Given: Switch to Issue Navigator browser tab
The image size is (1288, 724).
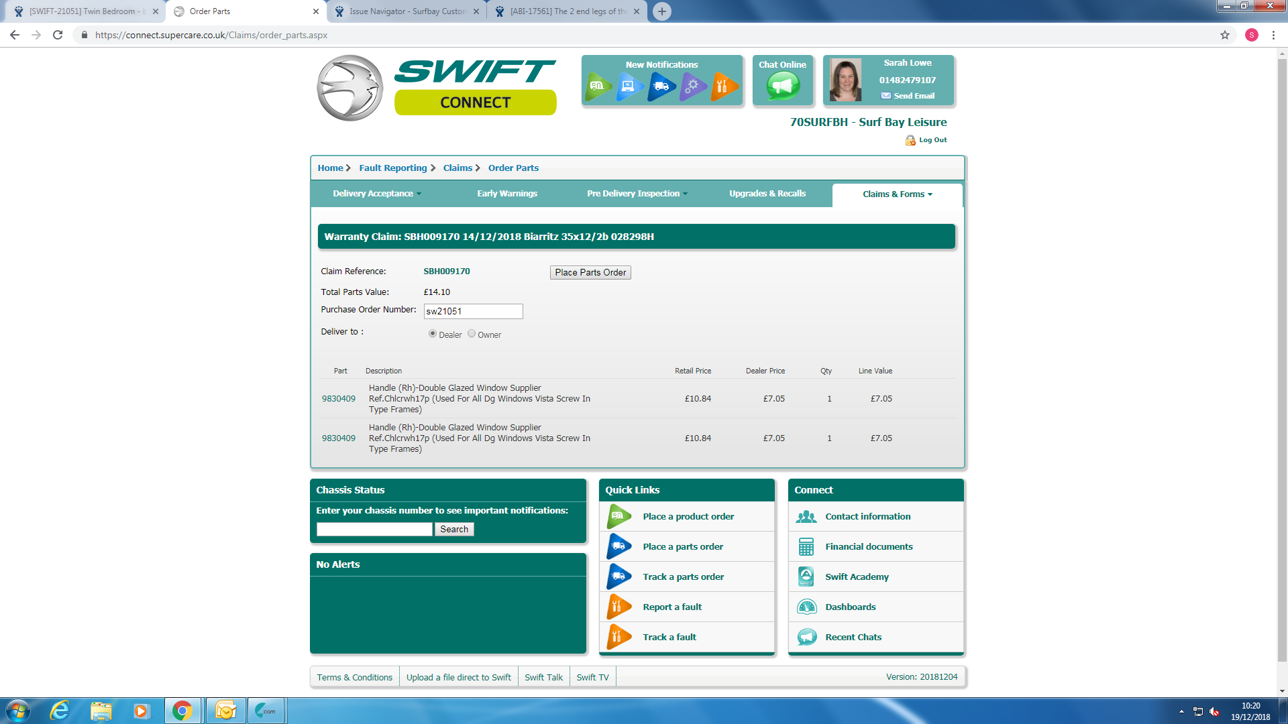Looking at the screenshot, I should click(x=407, y=11).
